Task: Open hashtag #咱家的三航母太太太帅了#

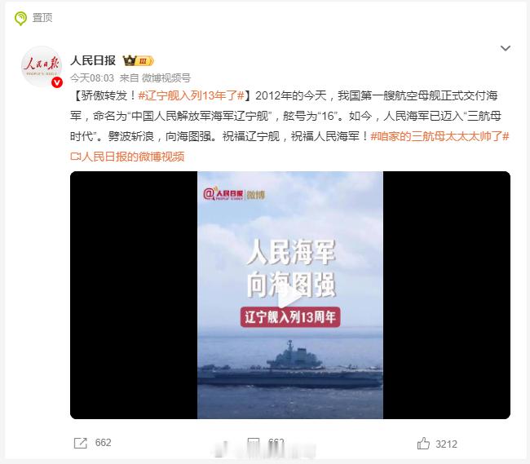Action: point(439,136)
